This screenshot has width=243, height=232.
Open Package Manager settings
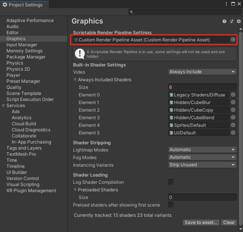coord(26,57)
